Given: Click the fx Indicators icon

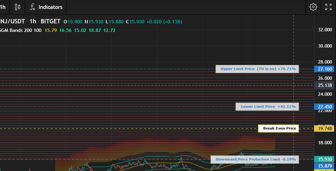Looking at the screenshot, I should [x=32, y=7].
